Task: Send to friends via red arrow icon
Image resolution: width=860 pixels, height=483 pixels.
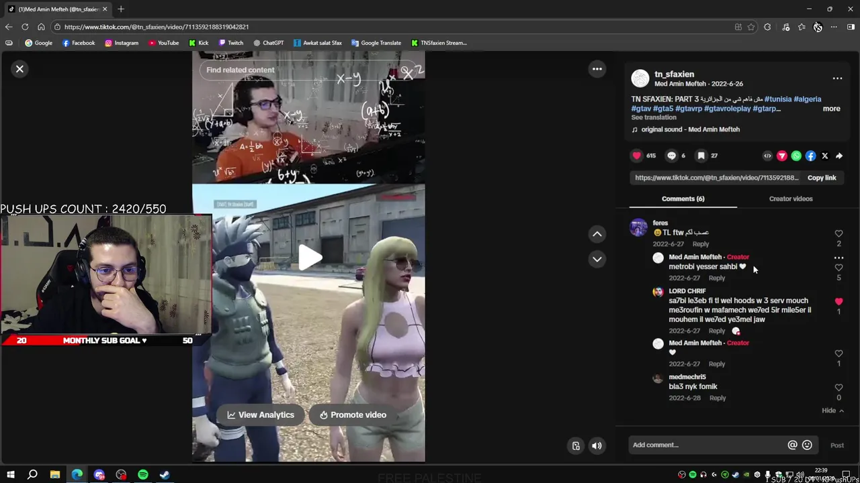Action: pos(782,156)
